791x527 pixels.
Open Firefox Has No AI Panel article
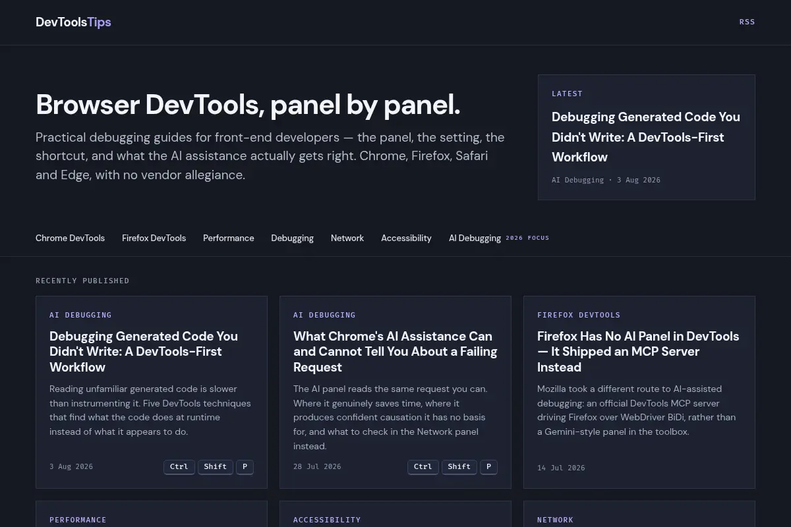tap(638, 351)
